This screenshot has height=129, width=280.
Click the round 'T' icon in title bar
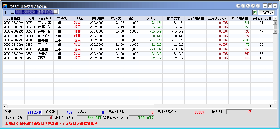click(x=258, y=5)
